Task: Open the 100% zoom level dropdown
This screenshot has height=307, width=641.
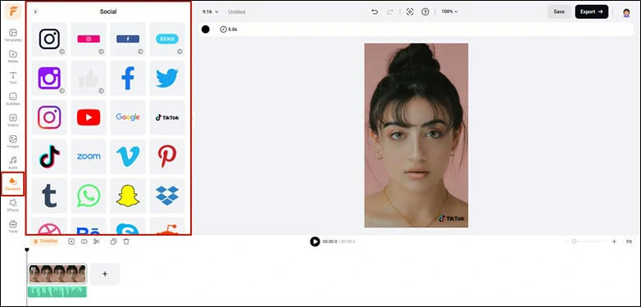Action: pos(449,11)
